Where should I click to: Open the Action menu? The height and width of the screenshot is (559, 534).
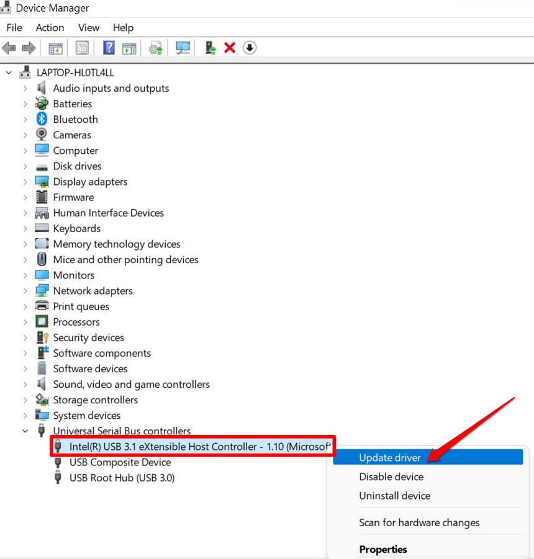(50, 27)
